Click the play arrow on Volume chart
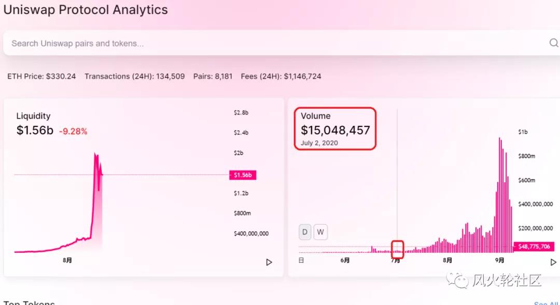 553,262
